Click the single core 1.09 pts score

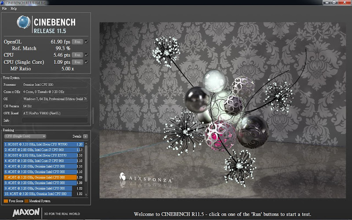pyautogui.click(x=62, y=62)
